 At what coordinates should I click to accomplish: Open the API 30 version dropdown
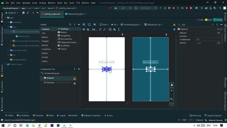(x=115, y=25)
